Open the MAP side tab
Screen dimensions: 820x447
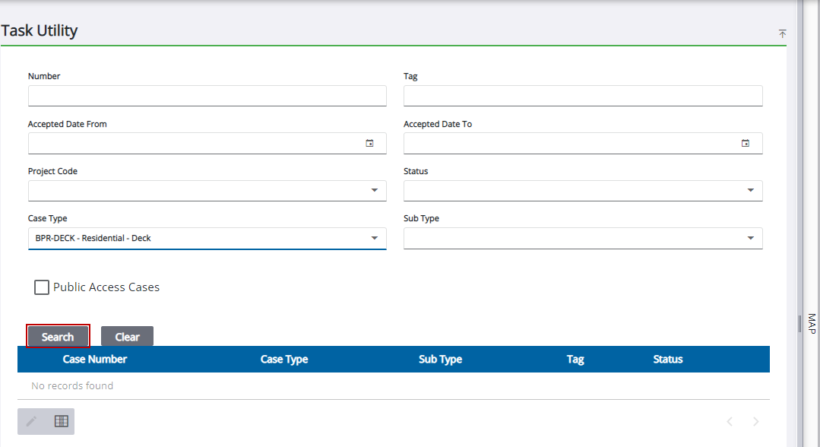(811, 324)
